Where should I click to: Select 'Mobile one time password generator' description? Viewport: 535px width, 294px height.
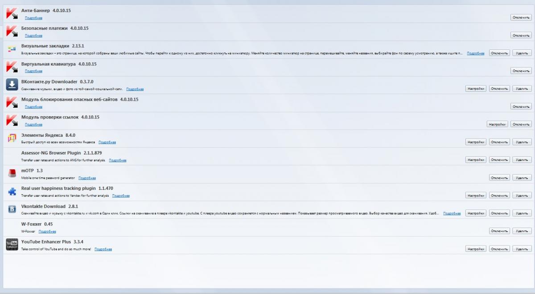click(48, 178)
